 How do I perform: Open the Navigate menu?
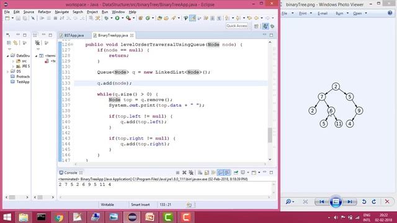pyautogui.click(x=62, y=12)
